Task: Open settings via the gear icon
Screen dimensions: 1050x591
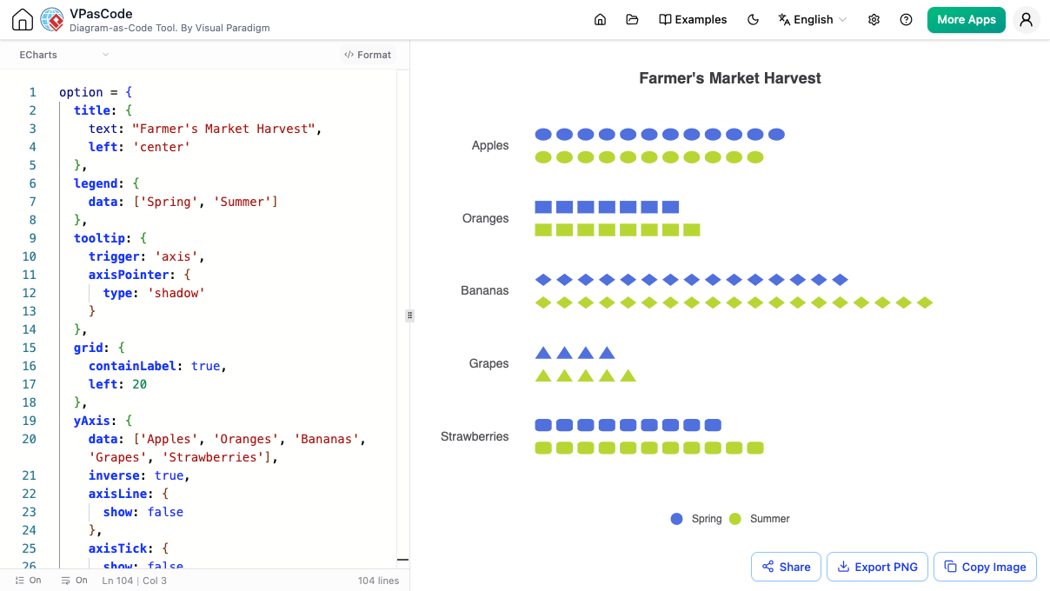Action: click(874, 19)
